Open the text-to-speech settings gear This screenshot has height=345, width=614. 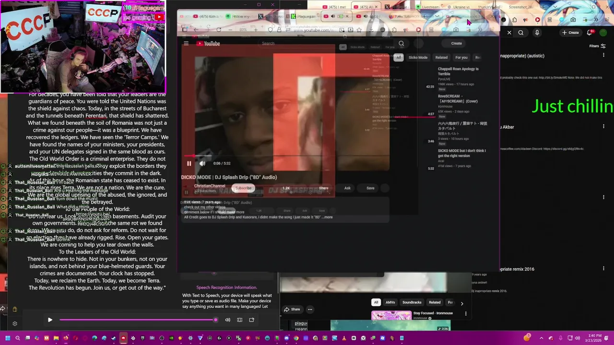tap(15, 323)
